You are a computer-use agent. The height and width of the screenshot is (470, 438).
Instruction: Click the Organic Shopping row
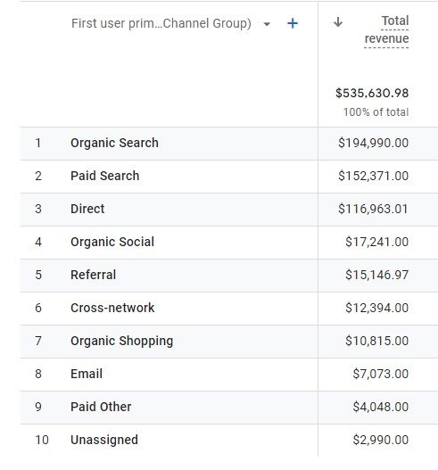click(x=229, y=341)
